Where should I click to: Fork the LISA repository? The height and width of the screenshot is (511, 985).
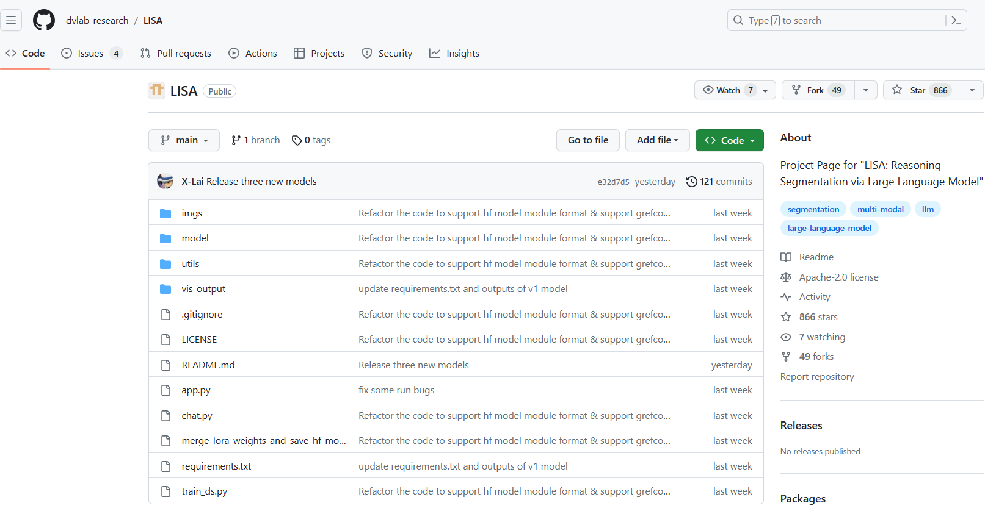[x=818, y=90]
